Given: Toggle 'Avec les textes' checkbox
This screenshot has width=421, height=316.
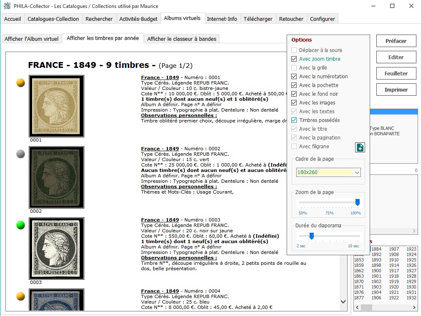Looking at the screenshot, I should pos(294,111).
